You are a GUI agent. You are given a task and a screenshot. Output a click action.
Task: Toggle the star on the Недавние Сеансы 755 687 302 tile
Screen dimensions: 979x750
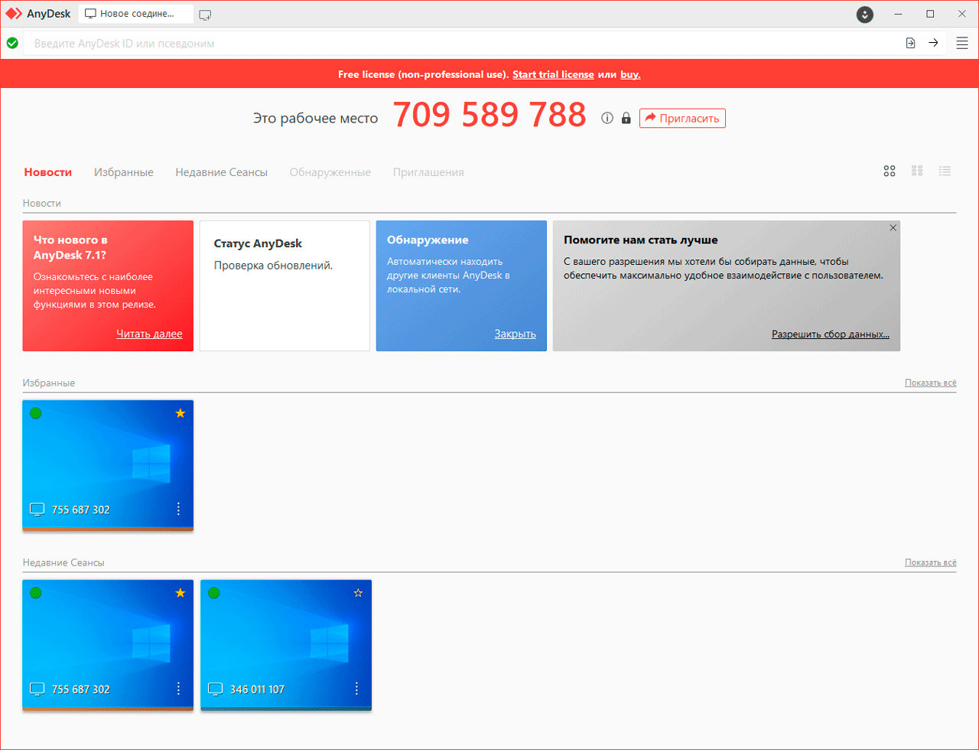181,592
